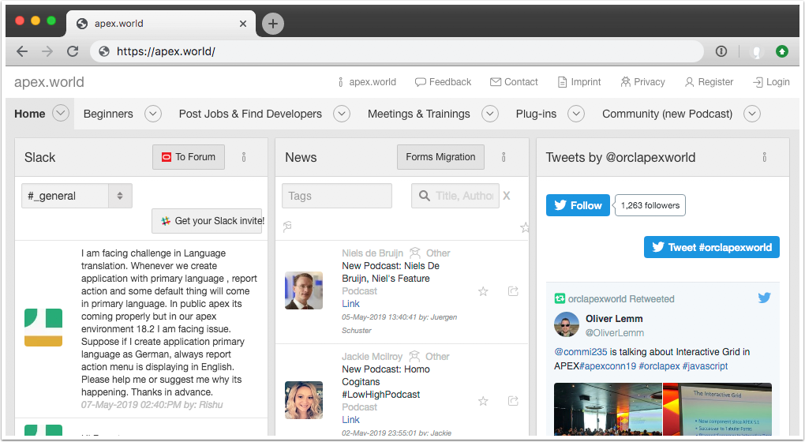Star the Niels de Bruijn podcast news
Screen dimensions: 805x442
(483, 291)
